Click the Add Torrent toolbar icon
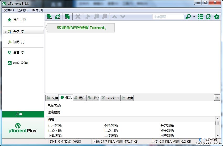 coord(49,17)
